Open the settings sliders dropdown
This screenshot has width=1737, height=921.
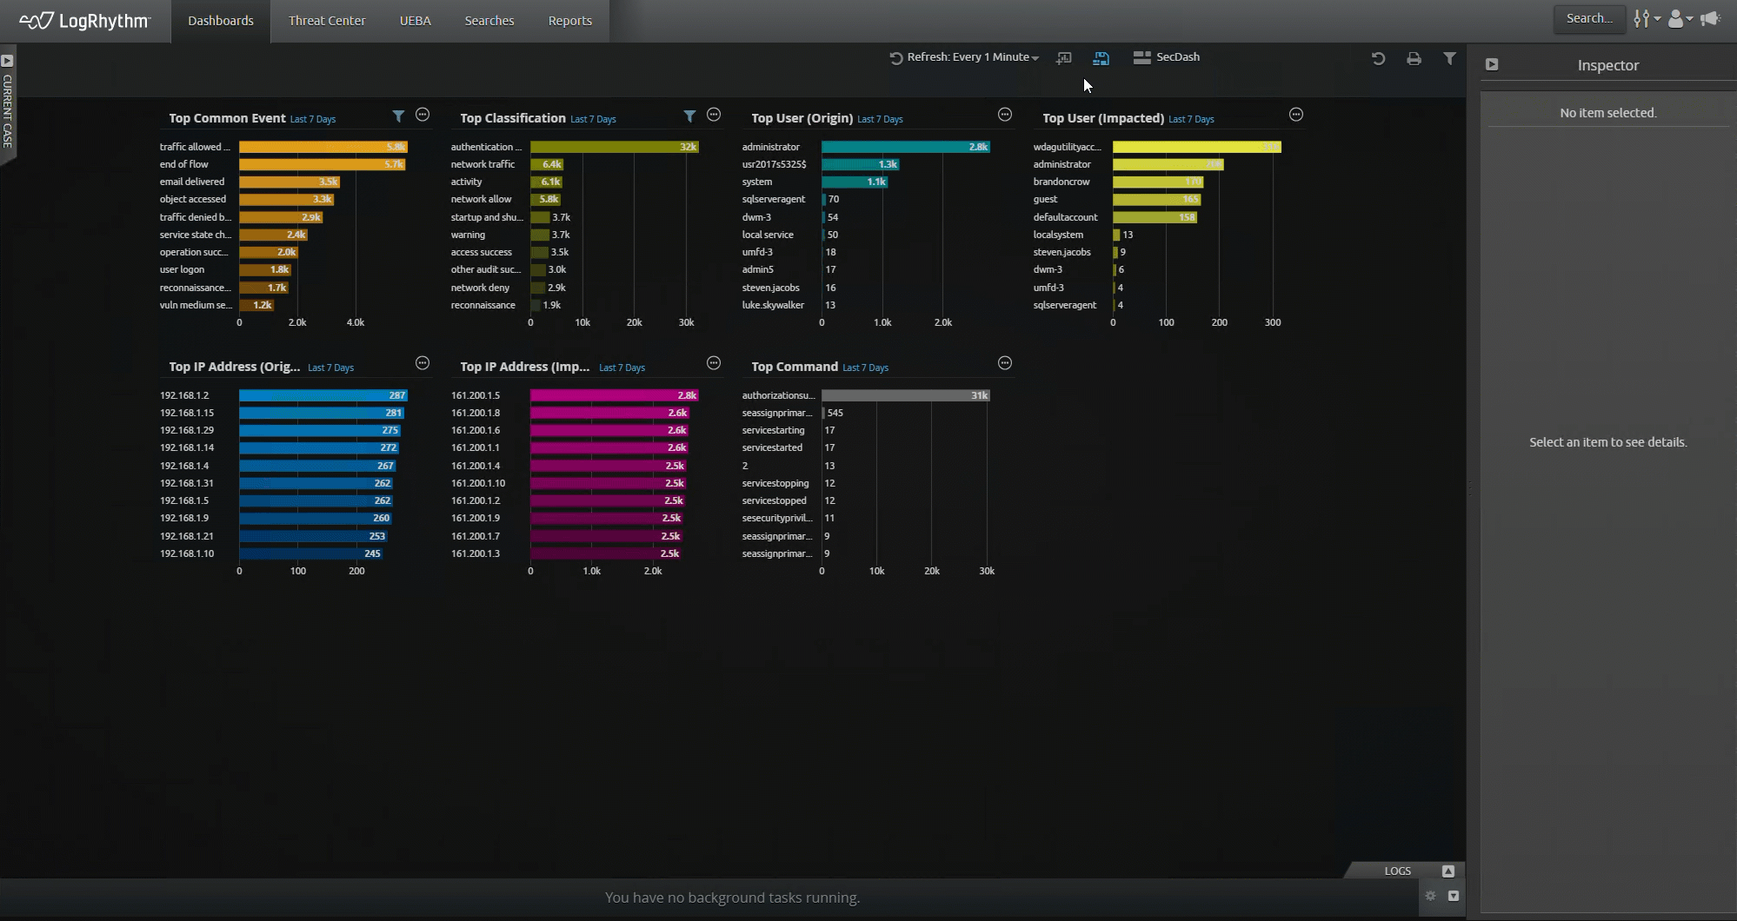1646,18
